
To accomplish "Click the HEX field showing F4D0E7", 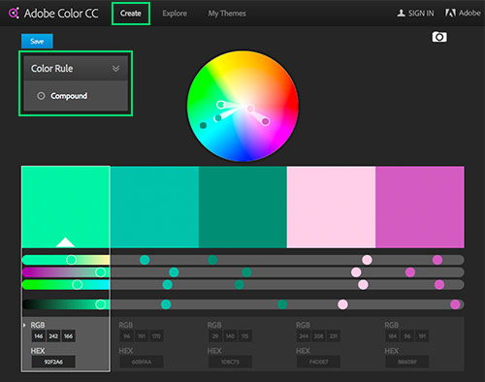I will tap(318, 362).
